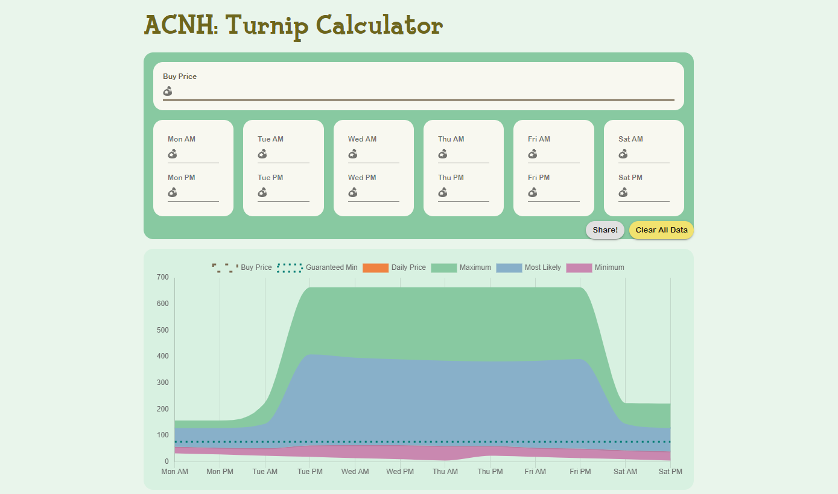Click the Sat PM turnip bag icon

(x=623, y=193)
